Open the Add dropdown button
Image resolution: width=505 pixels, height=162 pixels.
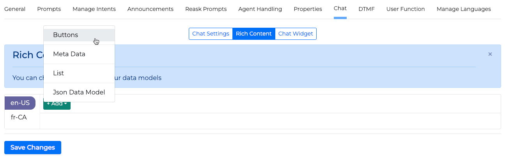pos(57,104)
